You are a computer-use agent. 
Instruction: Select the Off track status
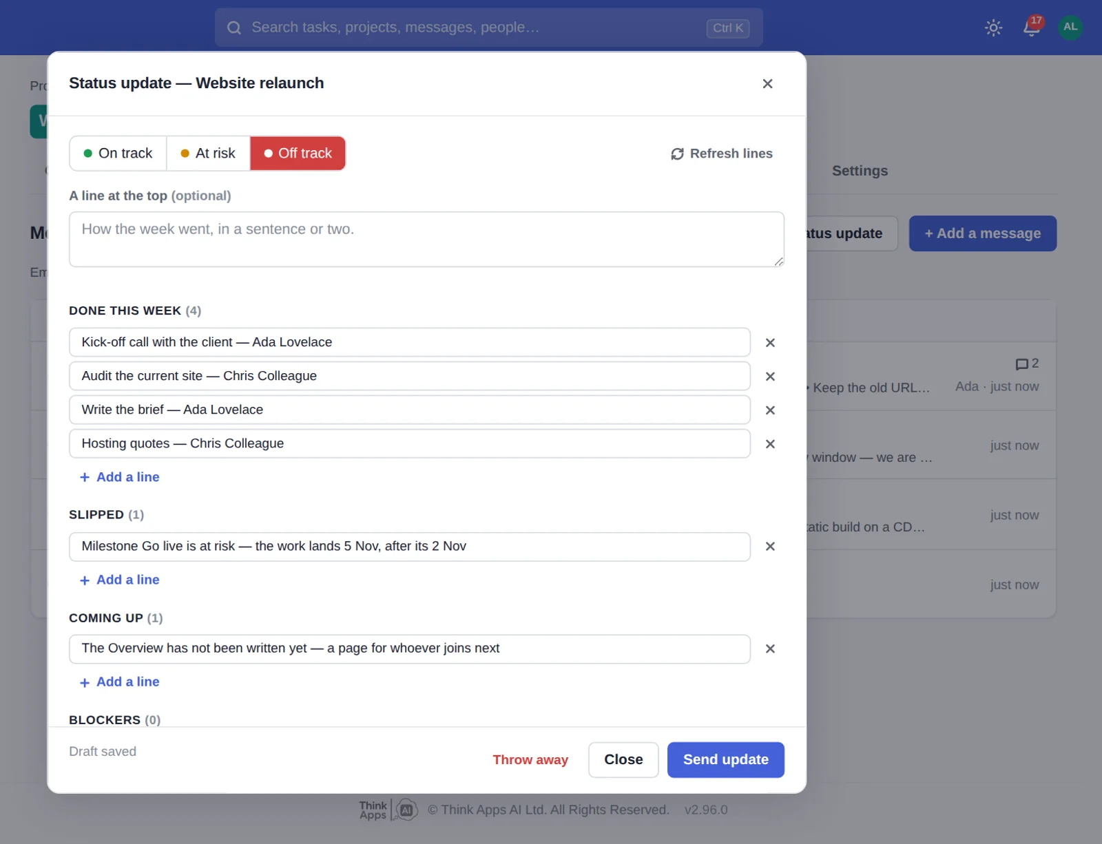(298, 154)
